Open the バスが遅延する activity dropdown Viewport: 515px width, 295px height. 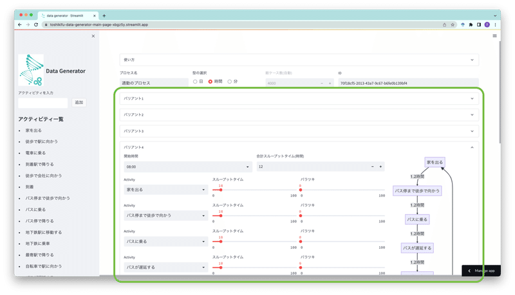tap(166, 267)
